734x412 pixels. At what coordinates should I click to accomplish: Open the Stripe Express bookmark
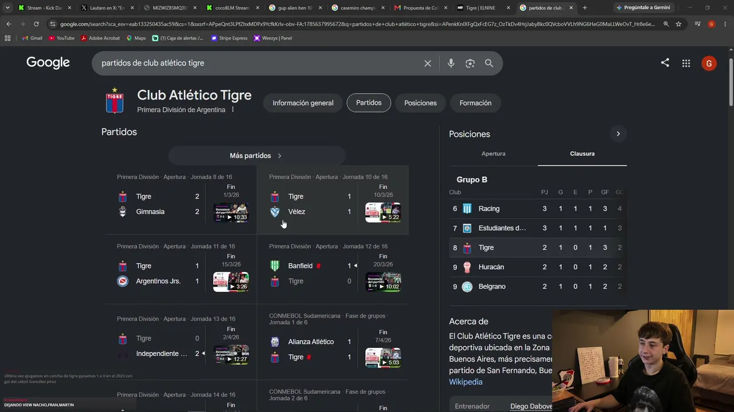229,38
